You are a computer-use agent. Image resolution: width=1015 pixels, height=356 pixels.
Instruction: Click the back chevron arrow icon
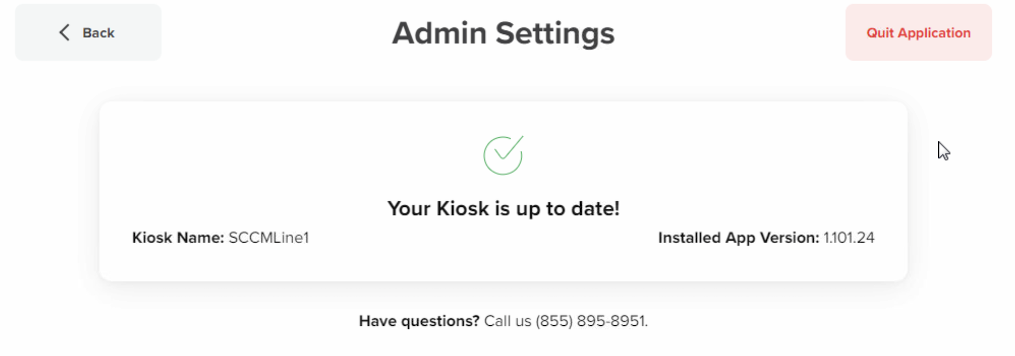[x=64, y=32]
